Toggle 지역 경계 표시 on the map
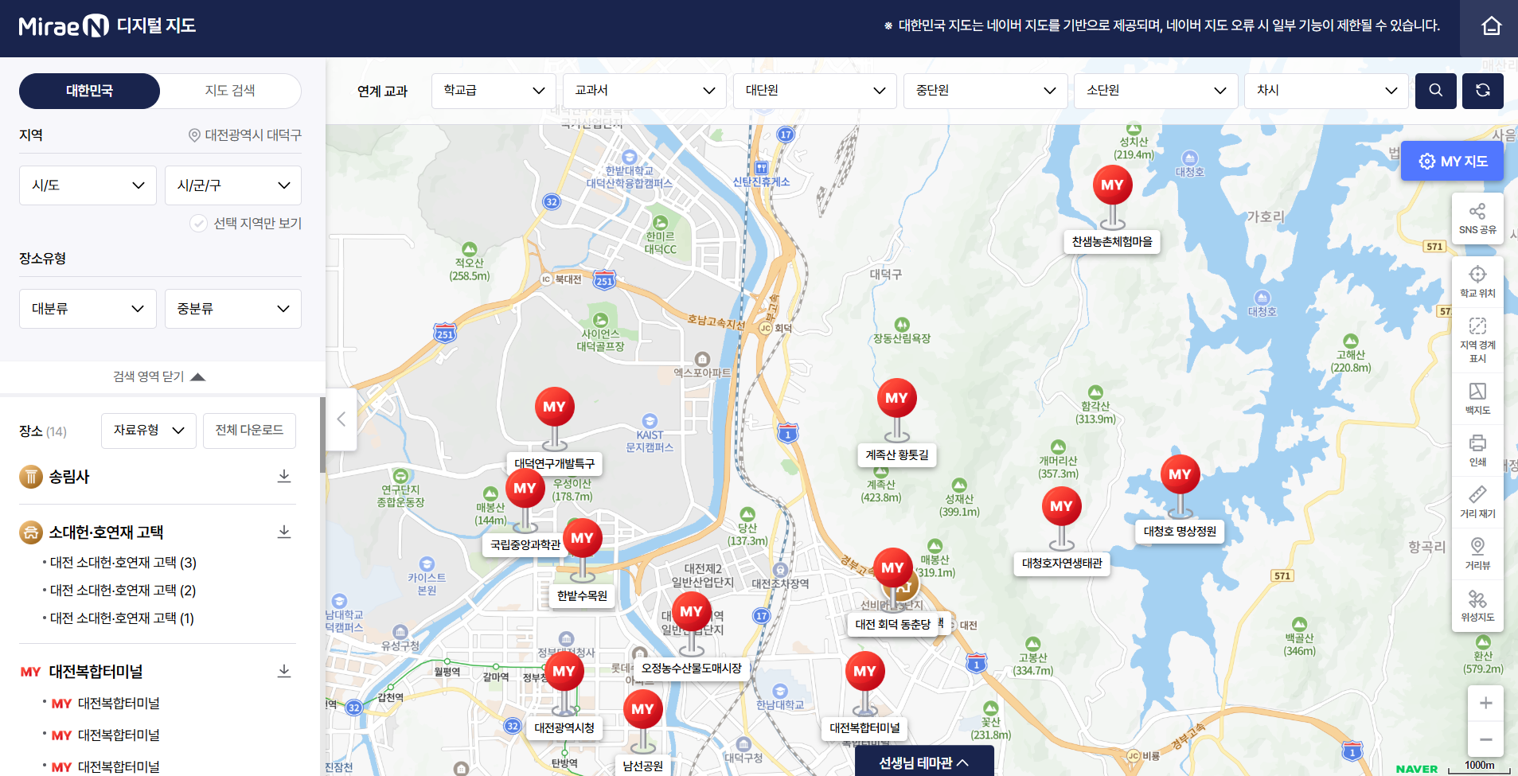 [x=1477, y=339]
